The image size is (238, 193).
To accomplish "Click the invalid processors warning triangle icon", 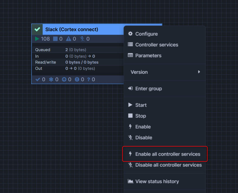I will point(69,39).
